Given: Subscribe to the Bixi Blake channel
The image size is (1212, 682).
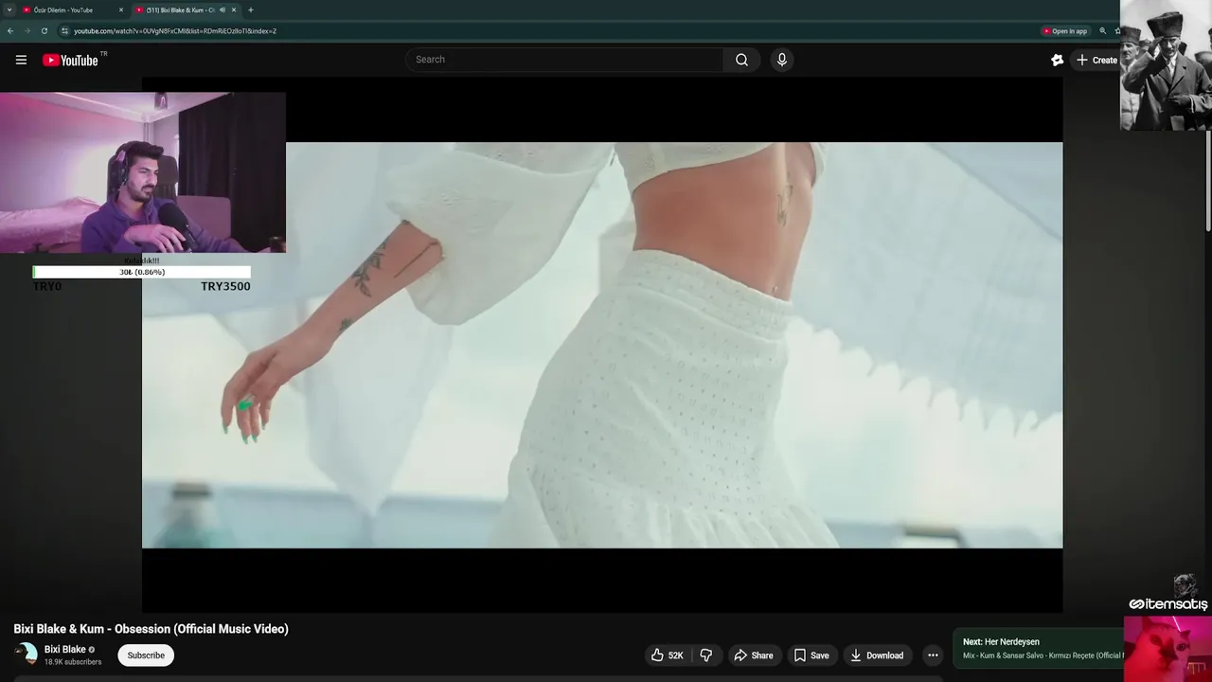Looking at the screenshot, I should pos(146,655).
